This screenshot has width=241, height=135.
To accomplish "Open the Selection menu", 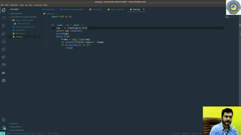I will click(14, 5).
